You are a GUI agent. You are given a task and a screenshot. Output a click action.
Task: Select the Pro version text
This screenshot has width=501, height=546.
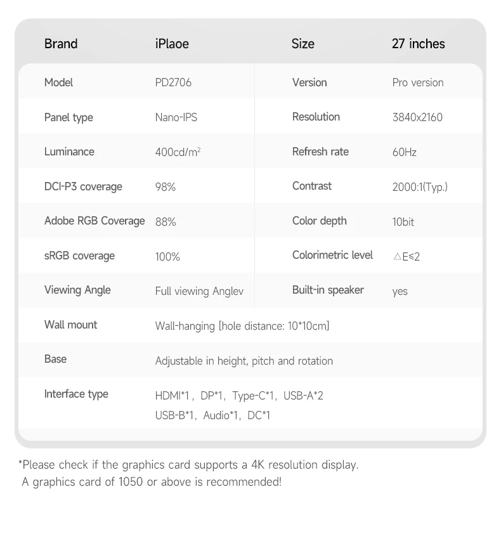click(417, 82)
